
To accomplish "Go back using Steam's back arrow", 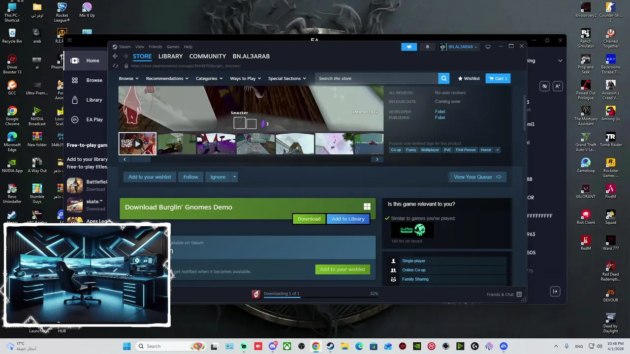I will point(115,56).
